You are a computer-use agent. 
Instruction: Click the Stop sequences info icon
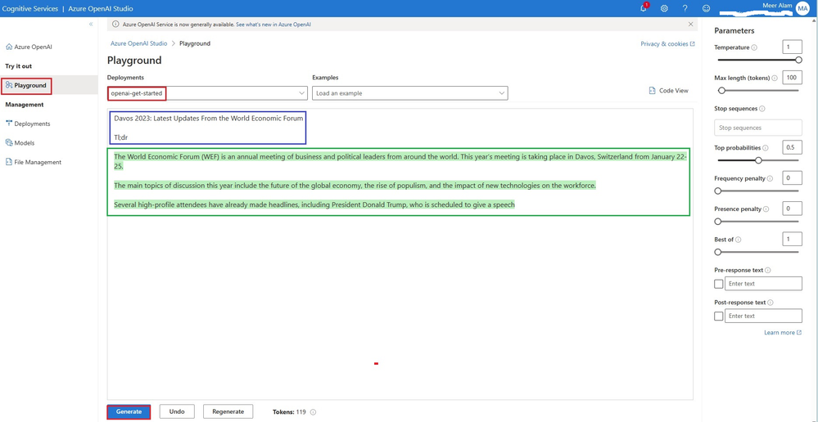pos(762,109)
